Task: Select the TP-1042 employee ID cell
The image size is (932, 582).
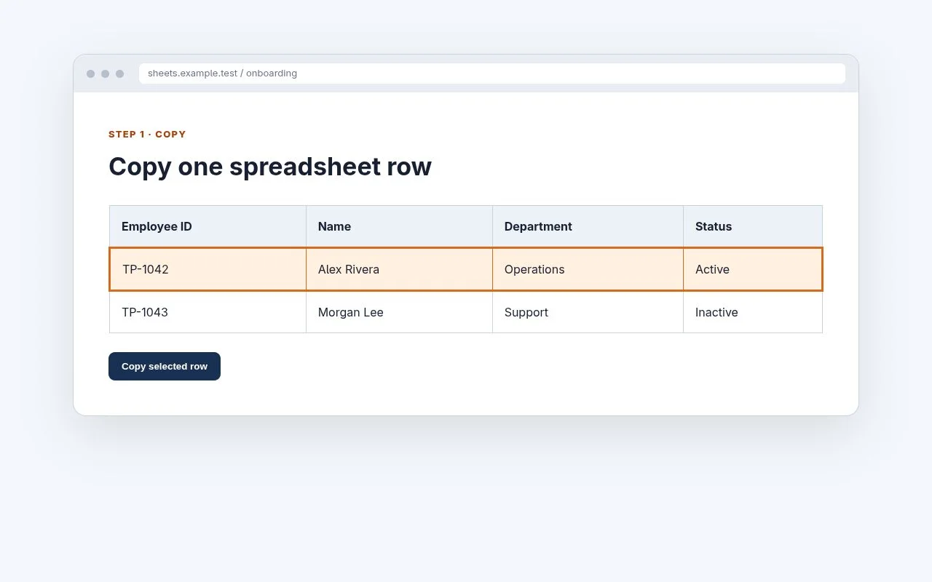Action: click(x=208, y=269)
